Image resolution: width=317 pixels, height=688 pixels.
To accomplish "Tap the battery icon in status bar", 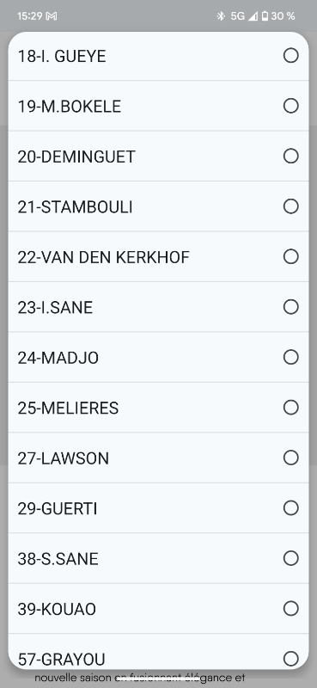I will 265,16.
